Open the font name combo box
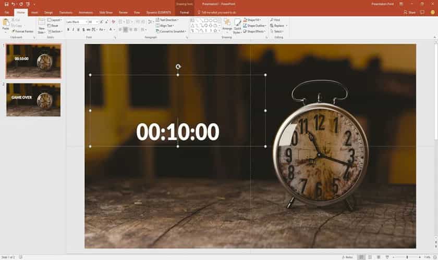This screenshot has width=438, height=260. point(76,22)
